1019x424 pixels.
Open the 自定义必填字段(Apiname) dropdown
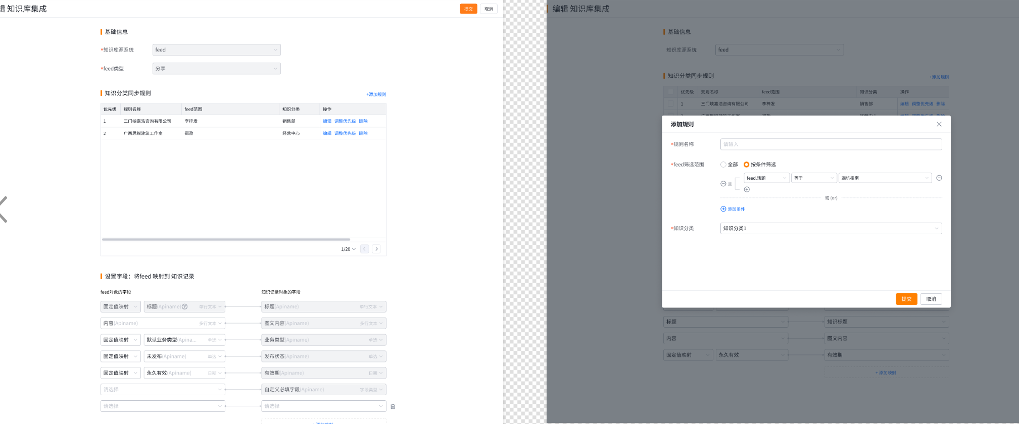click(324, 390)
